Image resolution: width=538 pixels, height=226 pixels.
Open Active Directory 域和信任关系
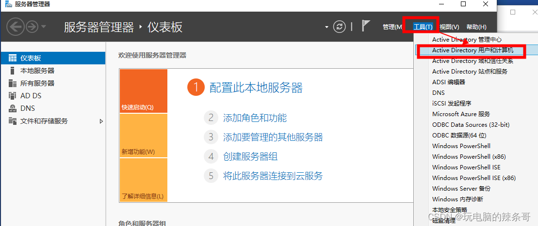474,61
